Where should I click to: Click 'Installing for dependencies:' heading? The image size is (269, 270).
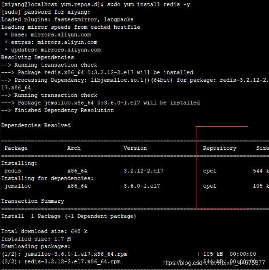point(47,179)
